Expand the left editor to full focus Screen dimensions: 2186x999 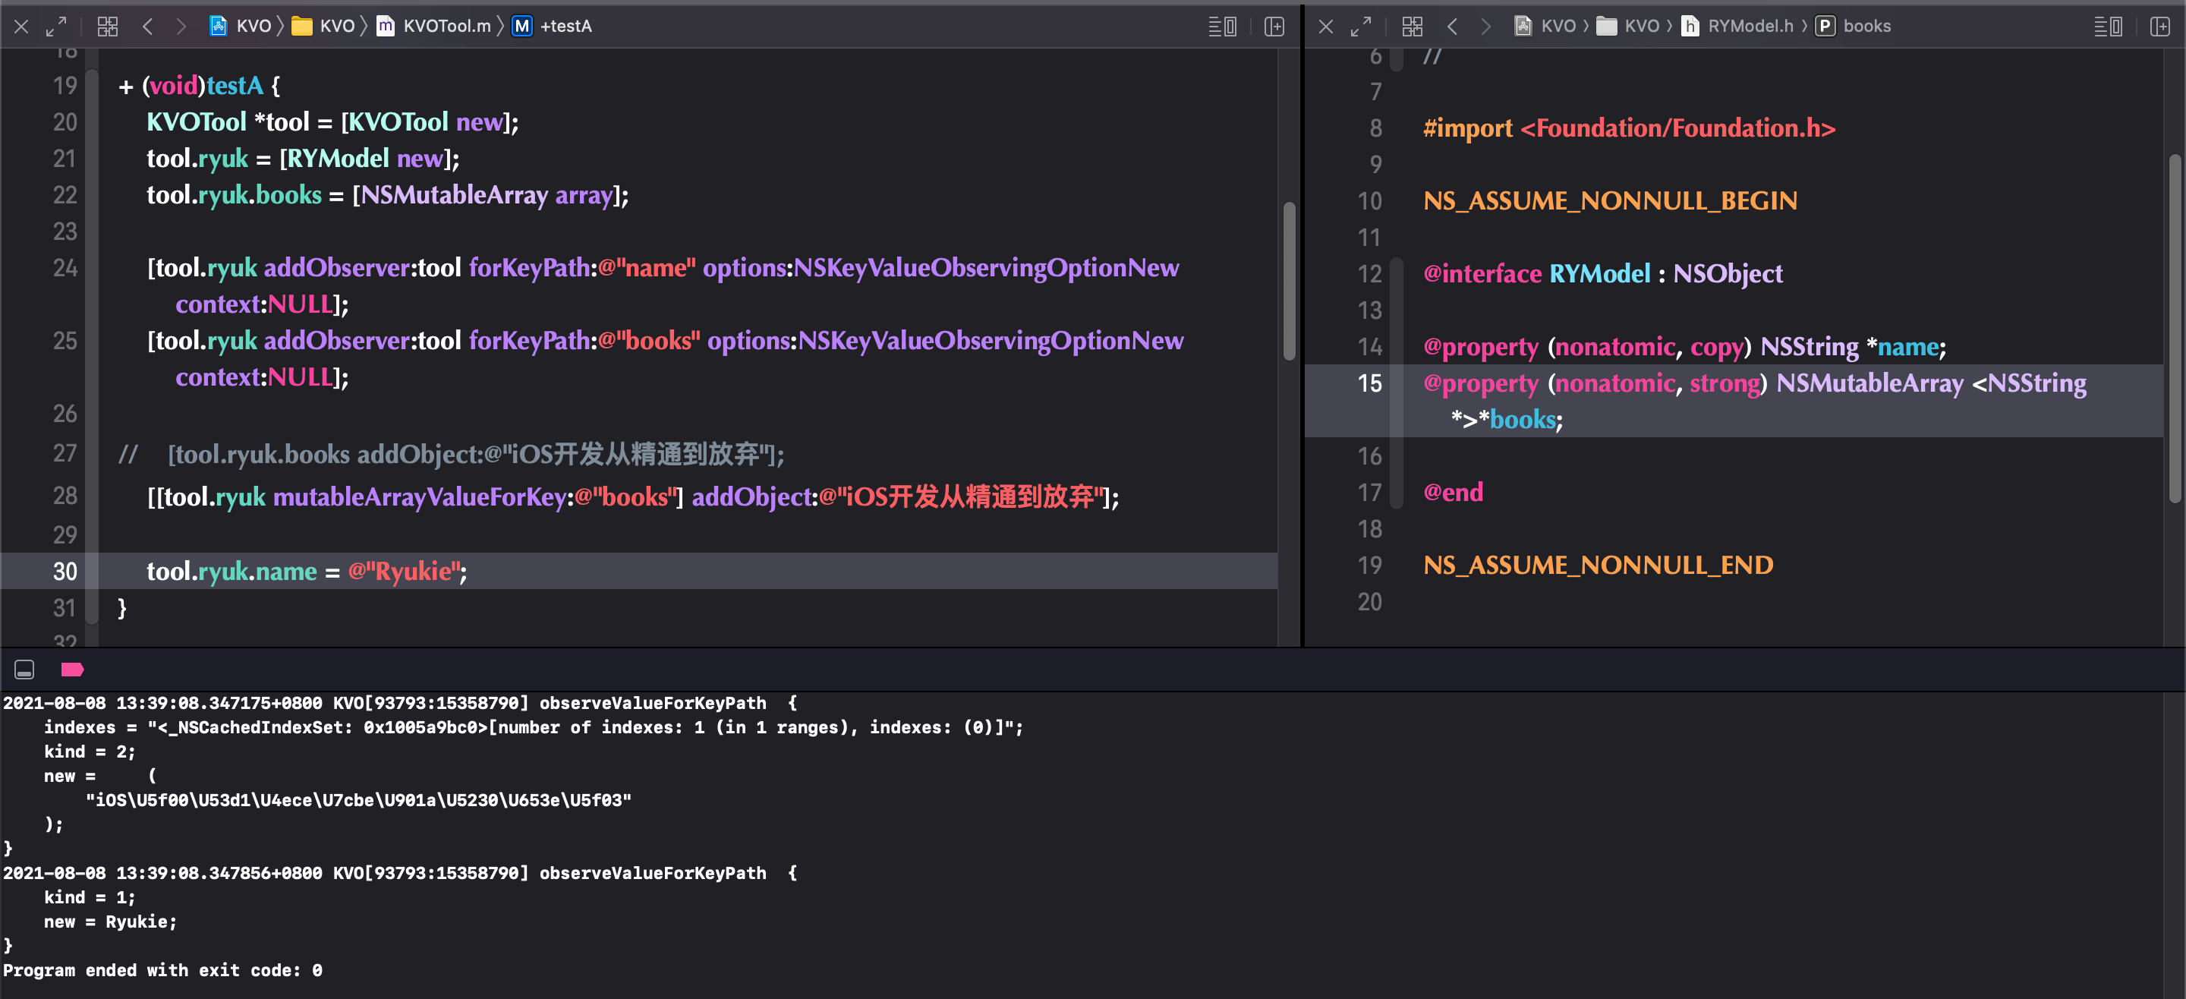[x=56, y=27]
